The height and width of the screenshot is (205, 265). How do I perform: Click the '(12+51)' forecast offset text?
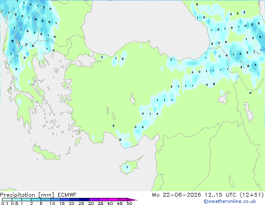point(252,195)
